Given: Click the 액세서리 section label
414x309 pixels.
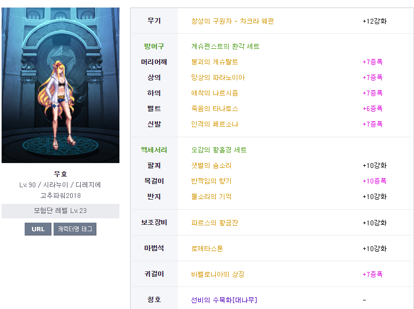Looking at the screenshot, I should (x=154, y=150).
